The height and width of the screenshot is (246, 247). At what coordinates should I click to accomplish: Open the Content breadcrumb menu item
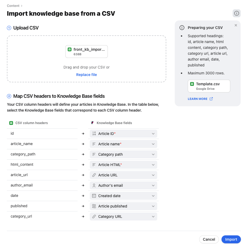pos(13,6)
